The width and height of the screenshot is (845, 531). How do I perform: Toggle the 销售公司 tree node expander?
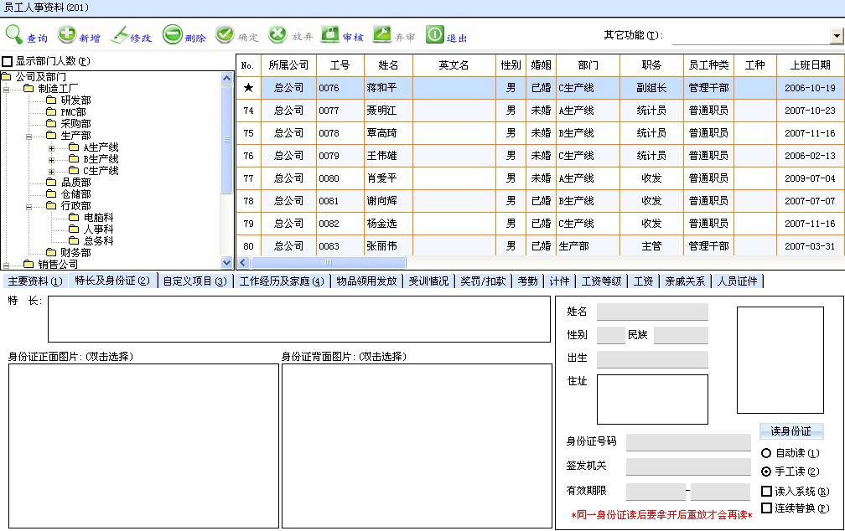coord(7,265)
